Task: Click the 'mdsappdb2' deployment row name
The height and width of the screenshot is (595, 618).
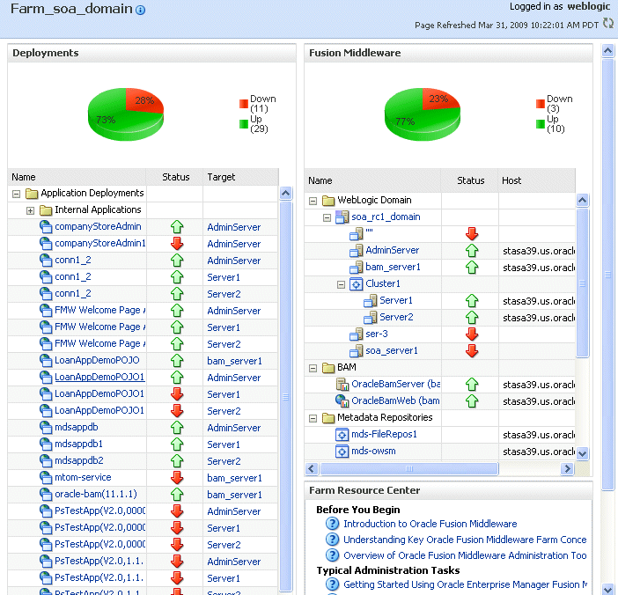Action: click(x=79, y=460)
